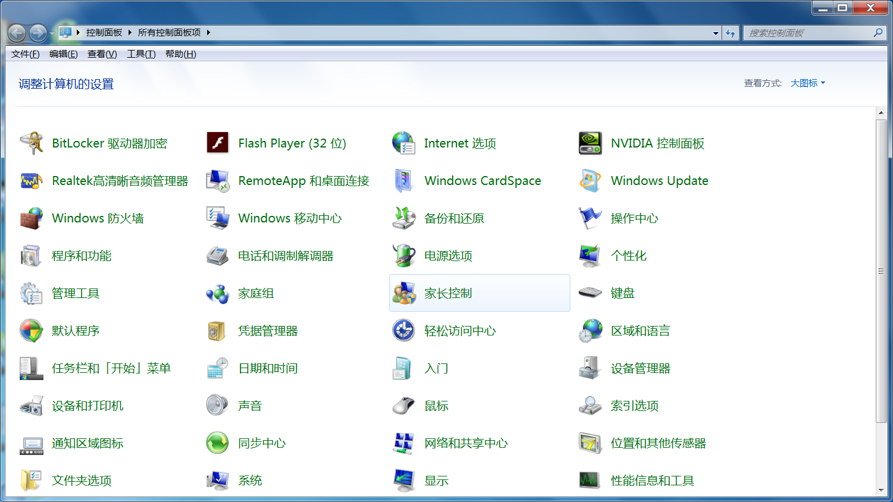893x502 pixels.
Task: Click the Back navigation button
Action: 17,33
